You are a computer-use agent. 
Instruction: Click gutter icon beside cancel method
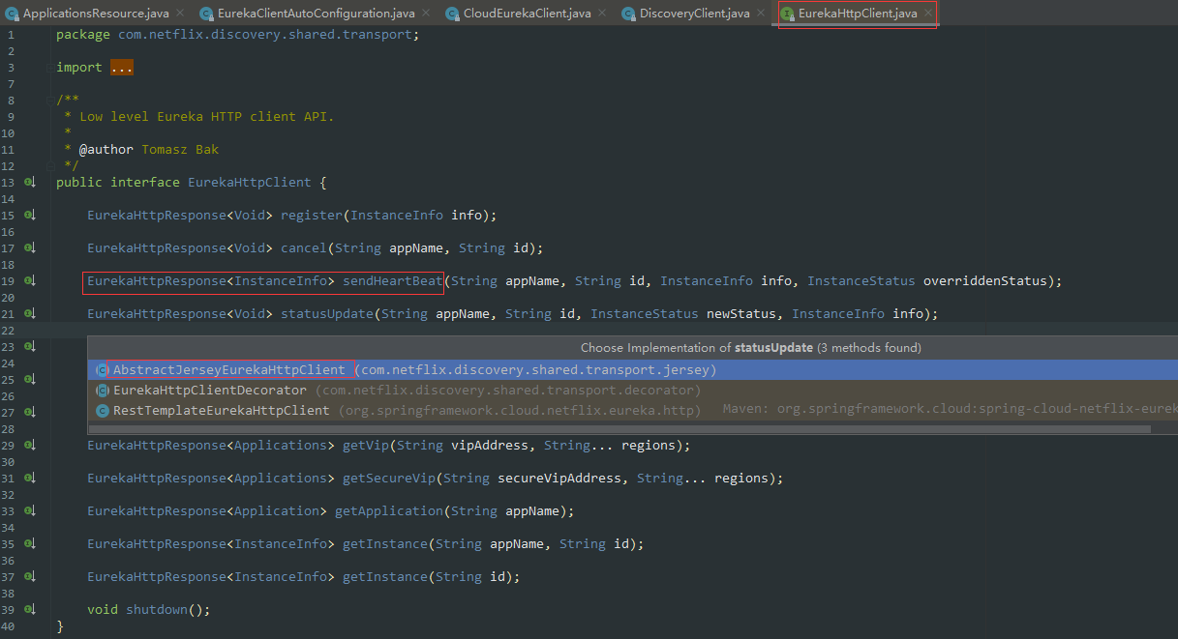[x=30, y=247]
